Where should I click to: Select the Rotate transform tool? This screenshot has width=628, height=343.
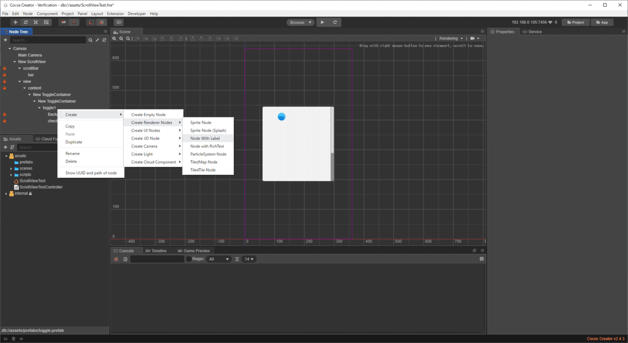[26, 22]
